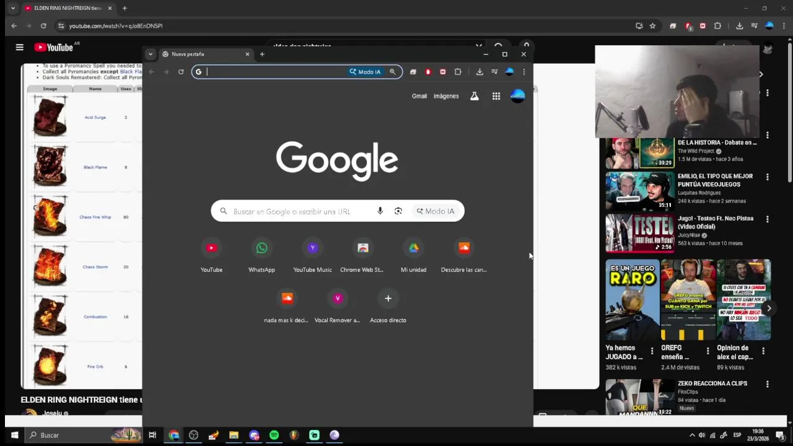793x446 pixels.
Task: Open tab search dropdown in front window
Action: coord(150,54)
